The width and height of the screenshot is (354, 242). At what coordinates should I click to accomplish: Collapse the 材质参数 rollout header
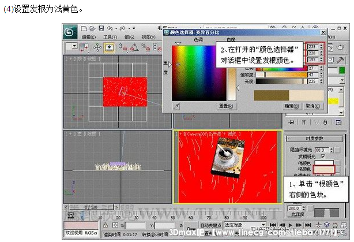pos(314,139)
